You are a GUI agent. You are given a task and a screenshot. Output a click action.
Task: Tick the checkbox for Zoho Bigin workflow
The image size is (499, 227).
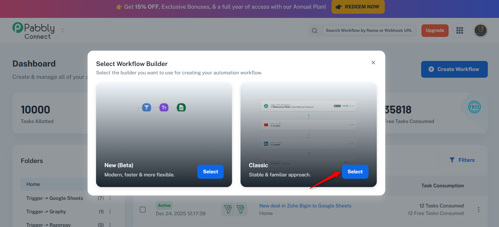coord(143,209)
